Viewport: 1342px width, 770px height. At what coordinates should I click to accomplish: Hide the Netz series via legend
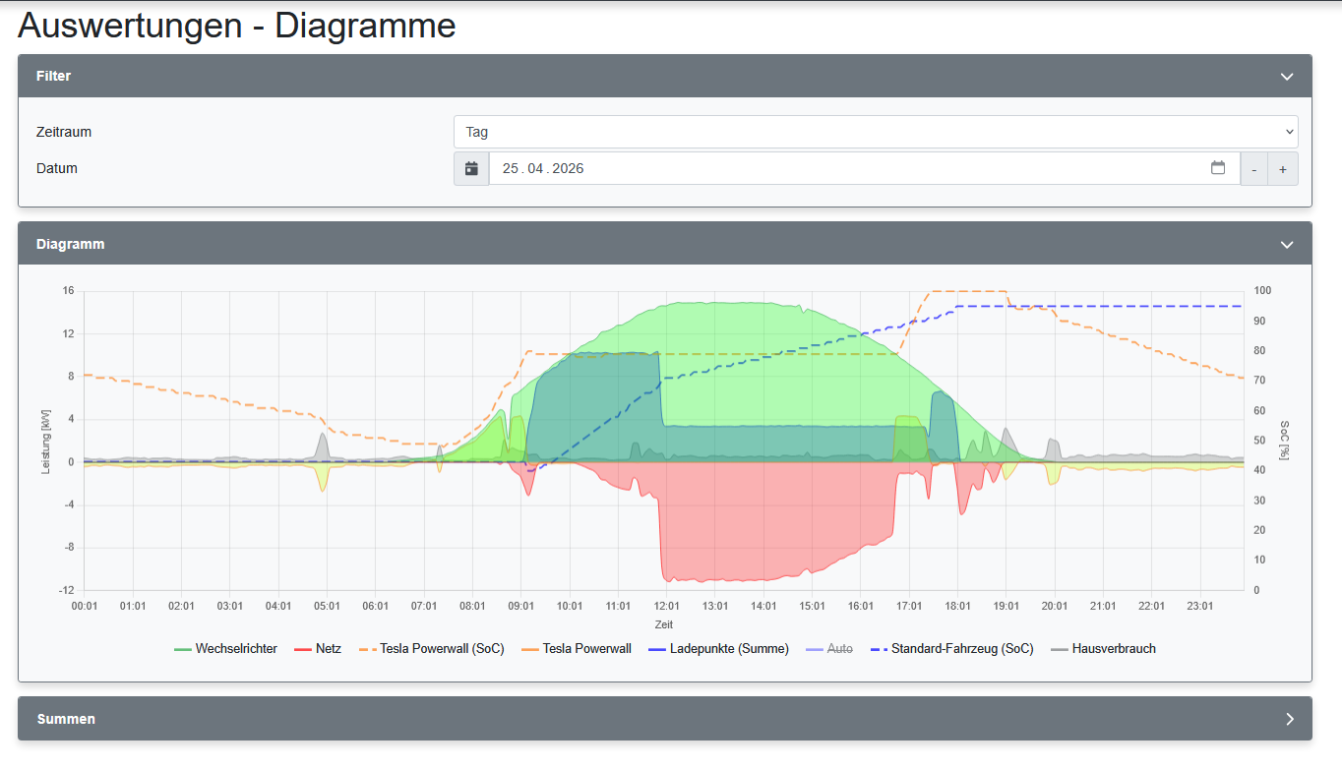pos(329,649)
